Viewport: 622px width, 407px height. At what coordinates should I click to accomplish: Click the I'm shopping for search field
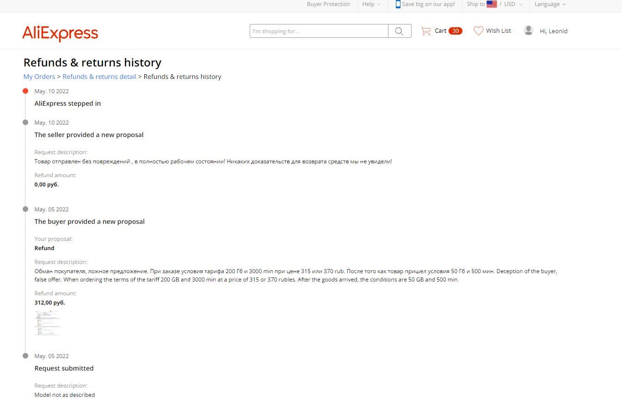[319, 31]
